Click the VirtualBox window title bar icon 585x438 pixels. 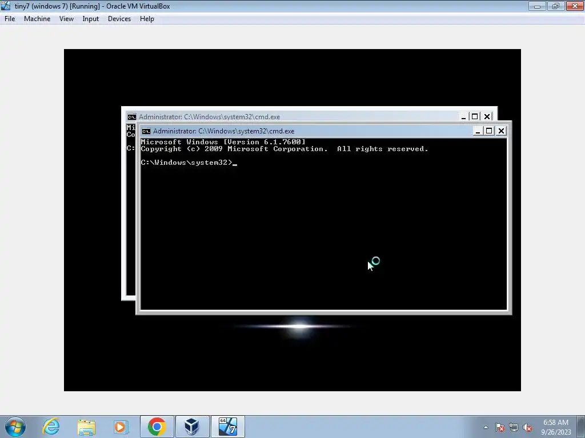(6, 6)
